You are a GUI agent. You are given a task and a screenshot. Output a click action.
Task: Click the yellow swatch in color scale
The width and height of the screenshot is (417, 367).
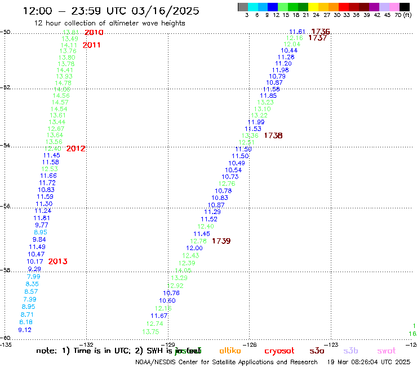click(313, 7)
